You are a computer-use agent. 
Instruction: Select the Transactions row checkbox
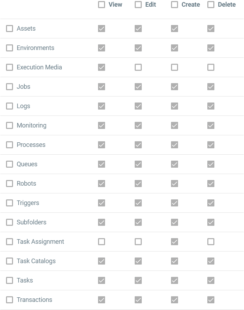click(10, 300)
